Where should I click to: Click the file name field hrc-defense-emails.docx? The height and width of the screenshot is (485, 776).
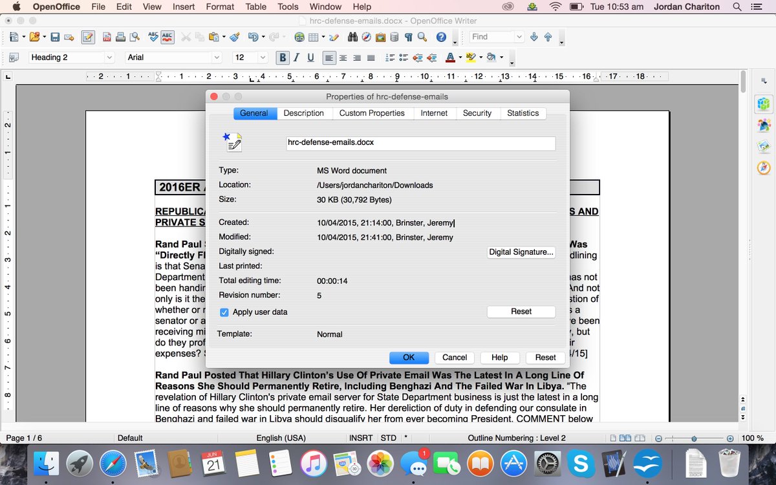pos(421,143)
